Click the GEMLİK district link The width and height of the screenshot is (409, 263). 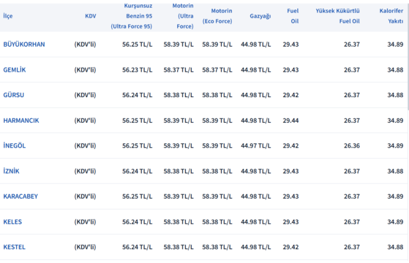coord(15,70)
